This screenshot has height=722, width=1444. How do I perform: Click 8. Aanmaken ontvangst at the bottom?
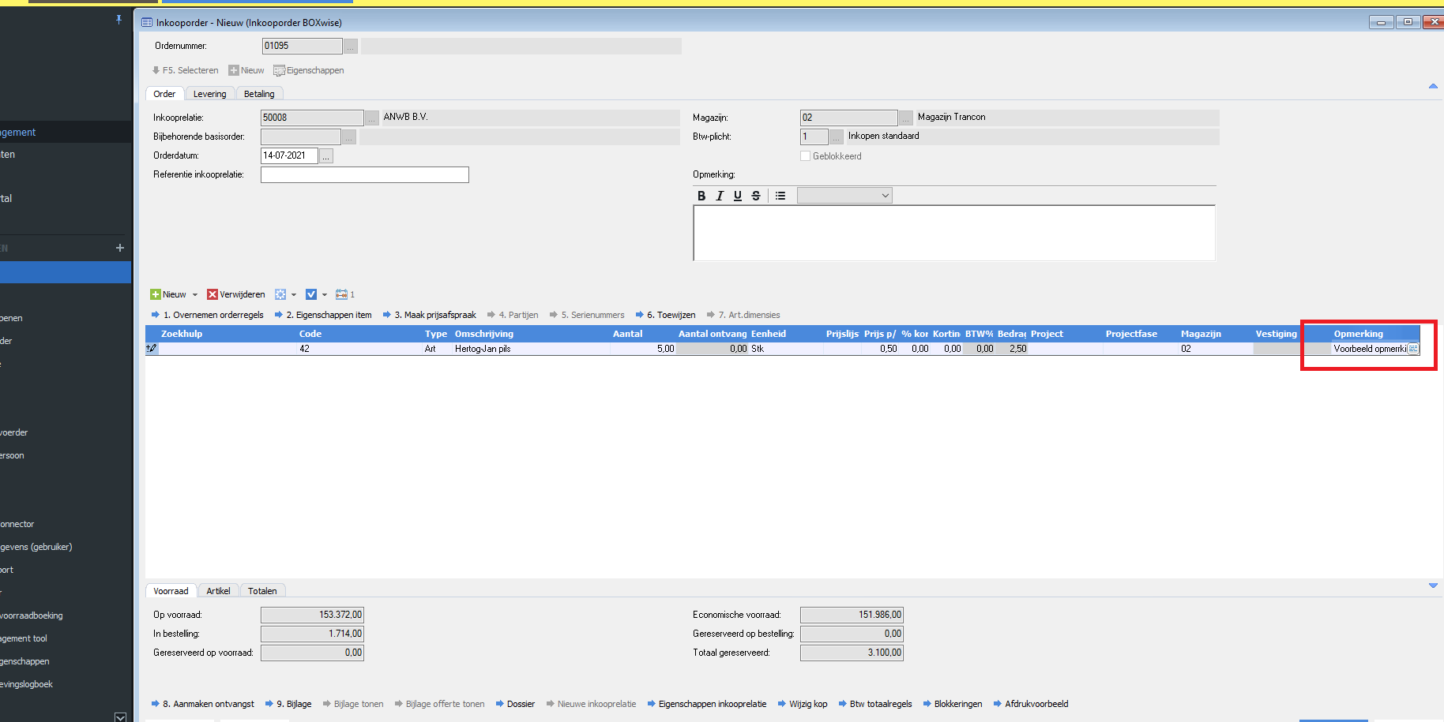click(208, 704)
